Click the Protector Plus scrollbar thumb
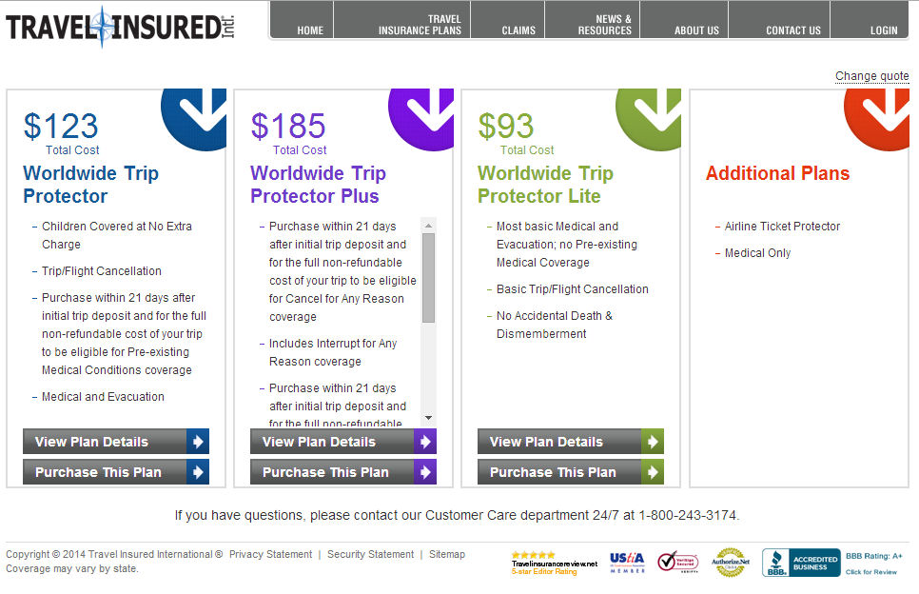Image resolution: width=919 pixels, height=594 pixels. coord(428,278)
